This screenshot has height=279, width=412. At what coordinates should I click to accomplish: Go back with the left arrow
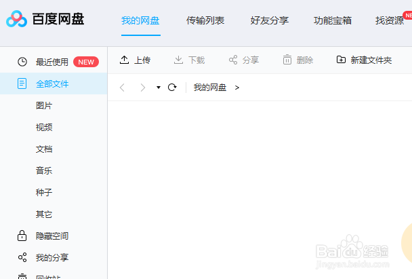[122, 88]
